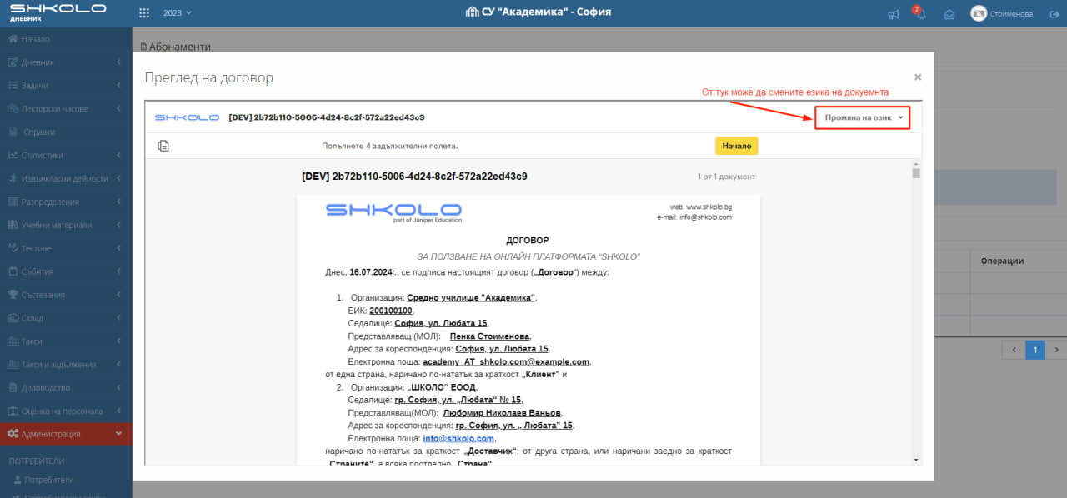
Task: Open the info@shkolo.com email link
Action: [x=458, y=438]
